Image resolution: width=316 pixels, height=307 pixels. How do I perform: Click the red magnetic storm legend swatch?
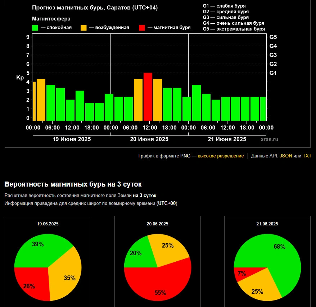tap(142, 28)
